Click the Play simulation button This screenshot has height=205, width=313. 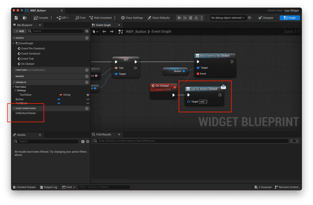tap(179, 18)
